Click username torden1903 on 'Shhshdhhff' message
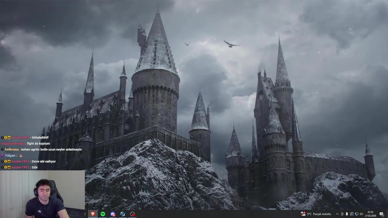Viewport: 388px width, 218px height. pos(21,137)
